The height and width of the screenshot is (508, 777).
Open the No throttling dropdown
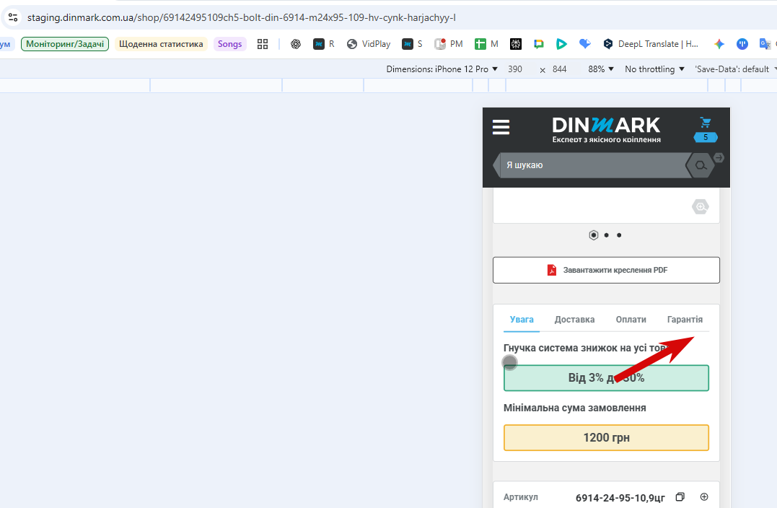[x=654, y=69]
